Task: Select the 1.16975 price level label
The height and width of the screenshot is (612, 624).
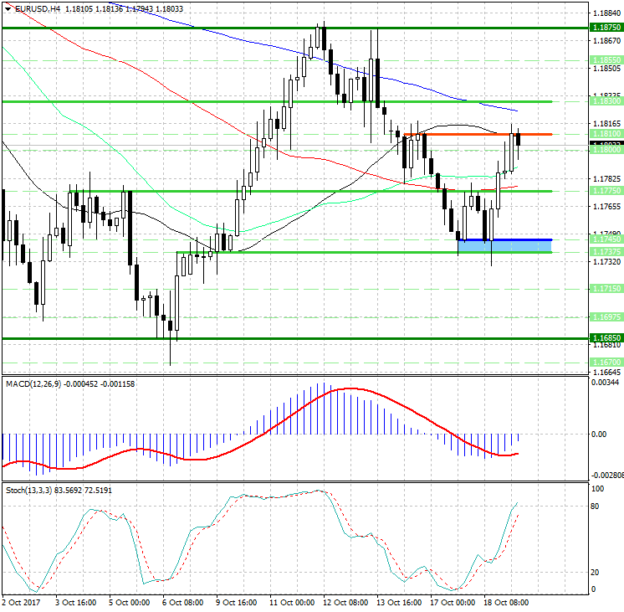Action: tap(606, 317)
